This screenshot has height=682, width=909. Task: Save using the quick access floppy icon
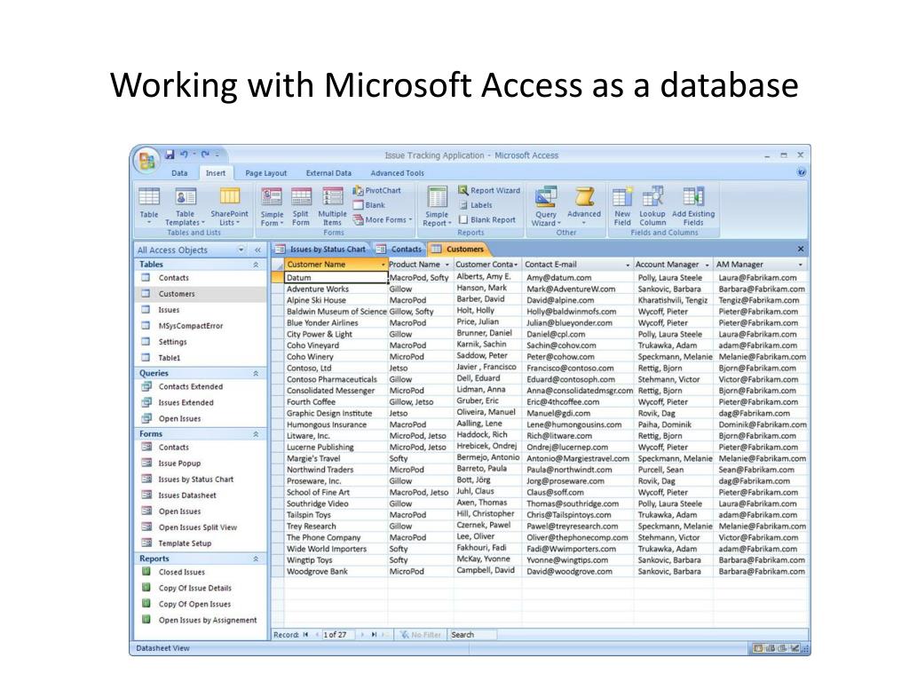(170, 154)
